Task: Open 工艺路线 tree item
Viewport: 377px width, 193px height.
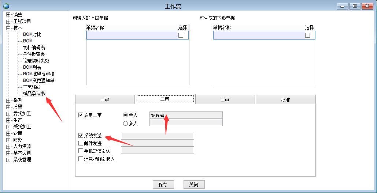Action: 32,87
